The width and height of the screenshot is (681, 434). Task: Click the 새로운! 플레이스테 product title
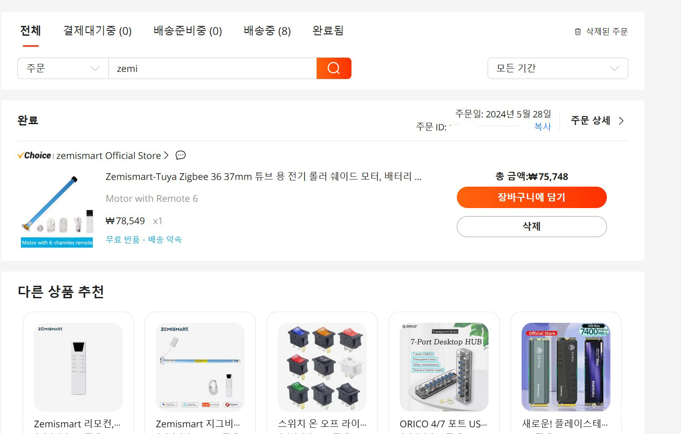[x=565, y=423]
